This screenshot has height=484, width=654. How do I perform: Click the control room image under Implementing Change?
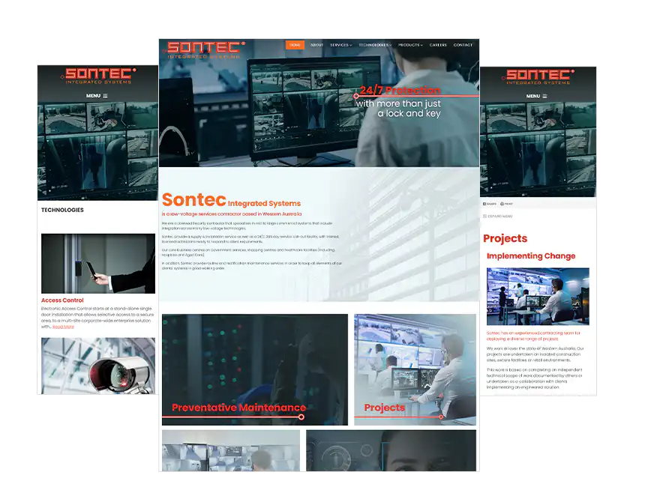click(538, 296)
